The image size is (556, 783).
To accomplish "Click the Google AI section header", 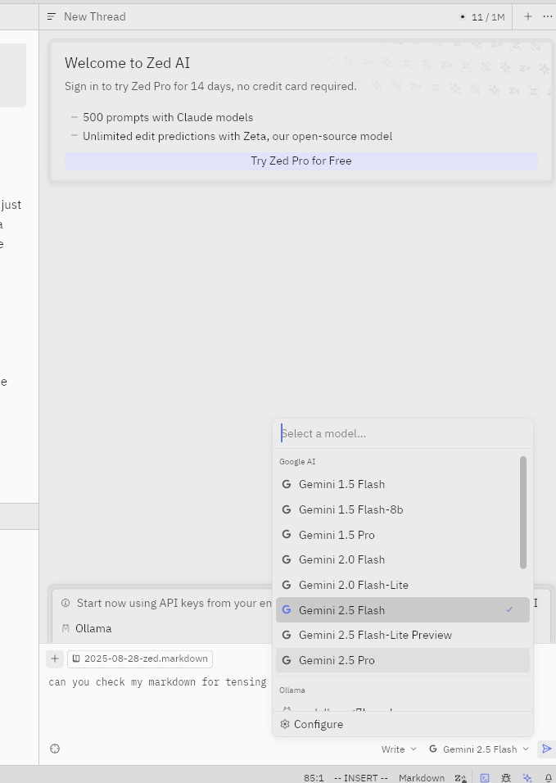I will (x=297, y=462).
